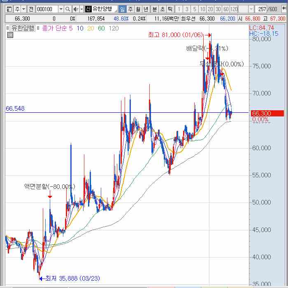Select the 분 minute period tab

point(155,9)
